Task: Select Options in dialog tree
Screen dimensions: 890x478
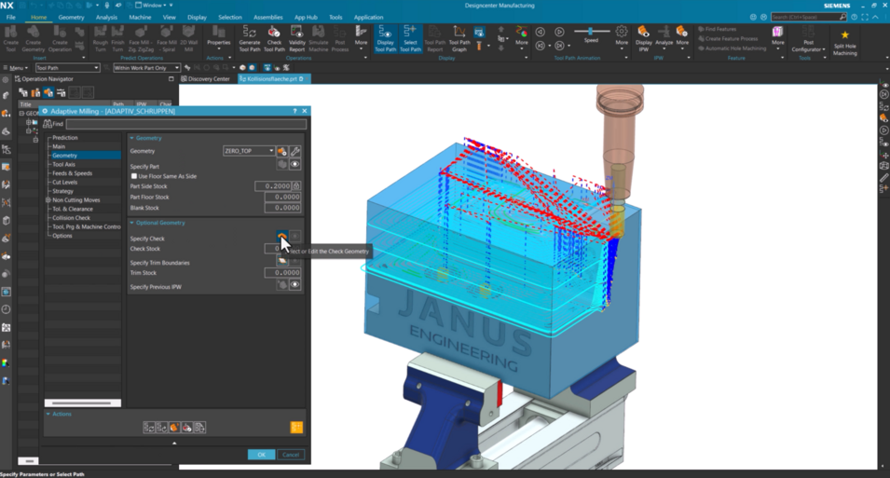Action: coord(62,236)
